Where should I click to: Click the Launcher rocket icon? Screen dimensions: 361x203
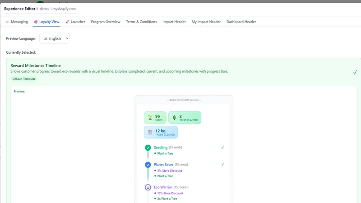pyautogui.click(x=67, y=22)
